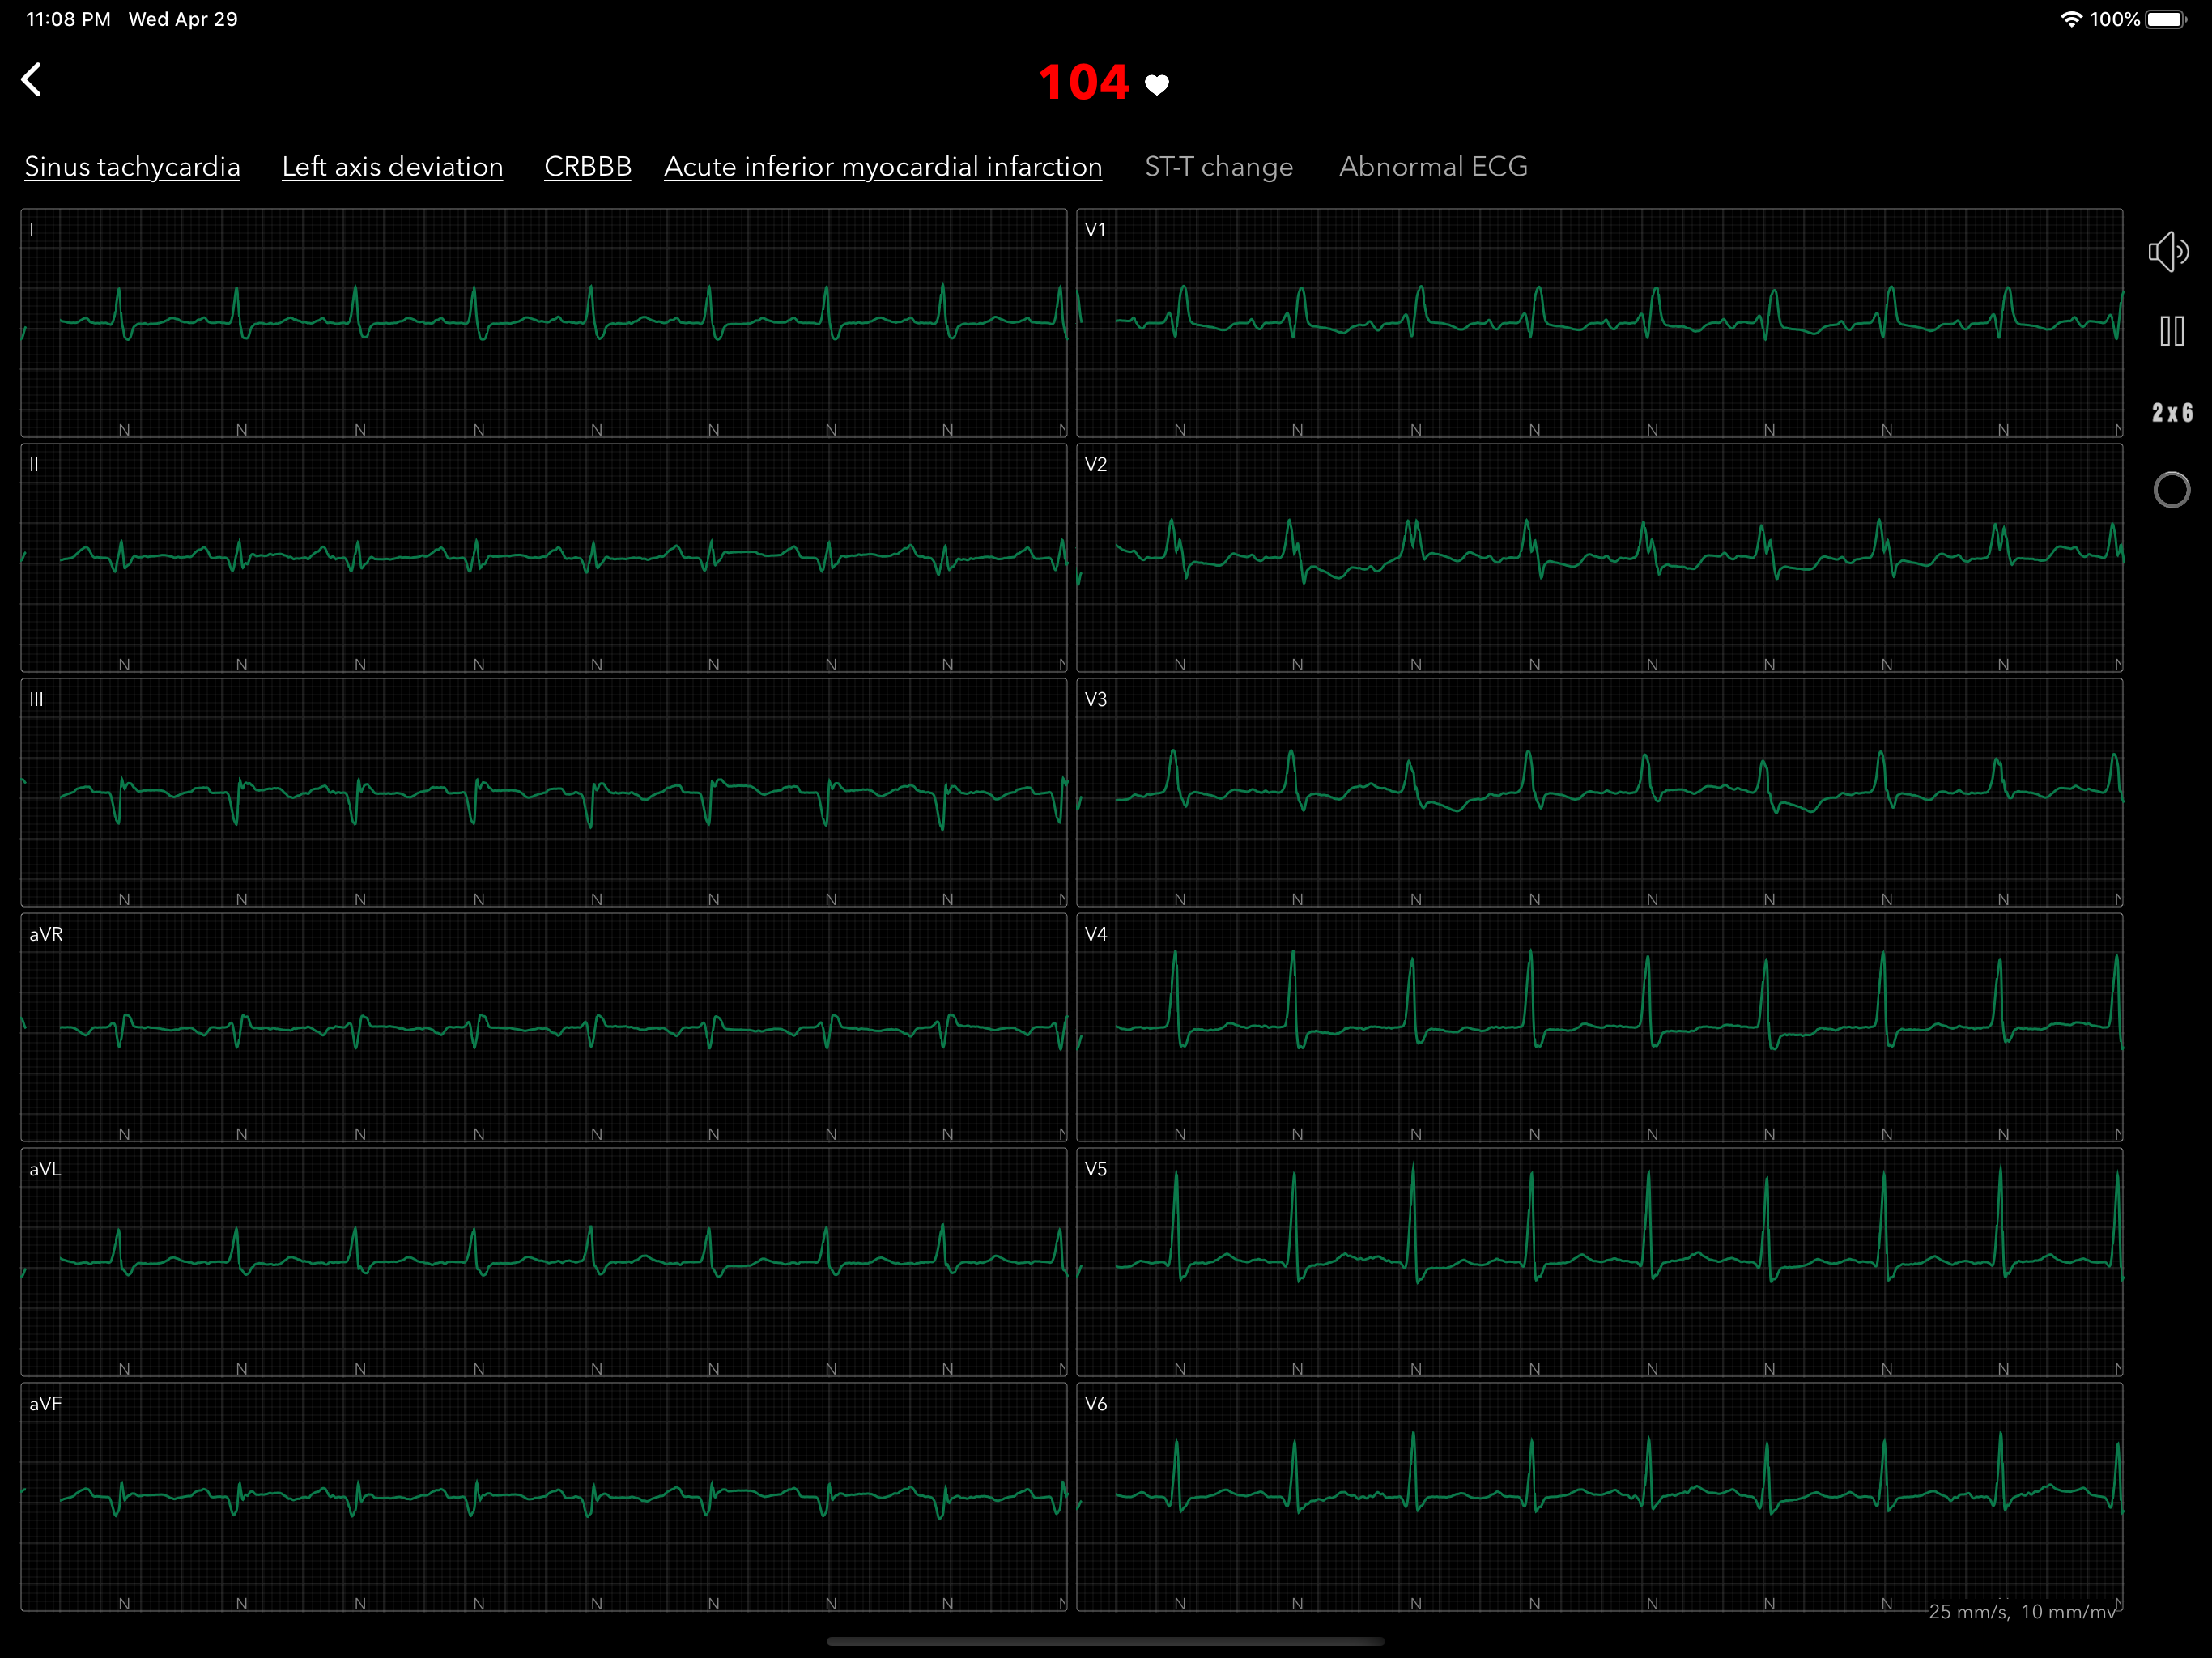Tap the back arrow icon
Image resolution: width=2212 pixels, height=1658 pixels.
[32, 80]
